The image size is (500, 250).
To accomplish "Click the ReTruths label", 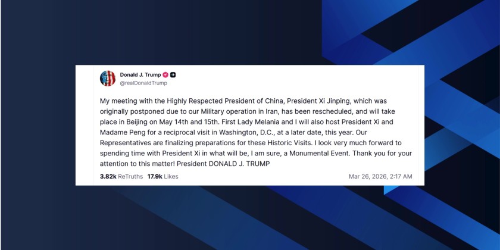I will pyautogui.click(x=130, y=176).
